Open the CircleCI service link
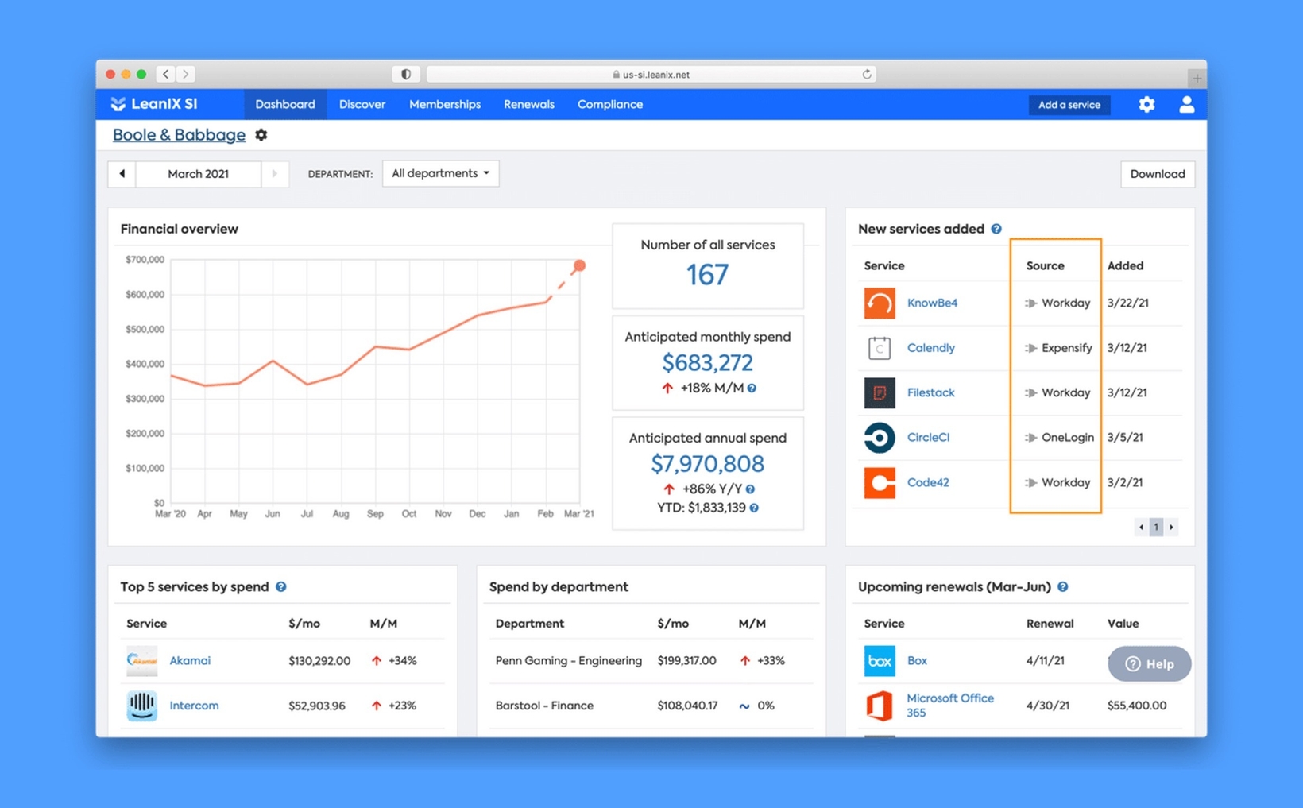The image size is (1303, 808). click(928, 437)
